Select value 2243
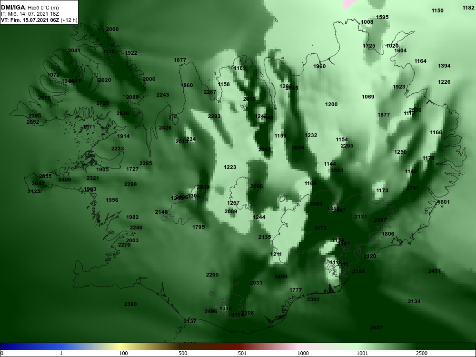 point(163,95)
